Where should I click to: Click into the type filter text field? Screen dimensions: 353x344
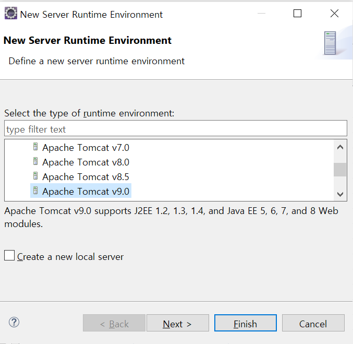(176, 128)
